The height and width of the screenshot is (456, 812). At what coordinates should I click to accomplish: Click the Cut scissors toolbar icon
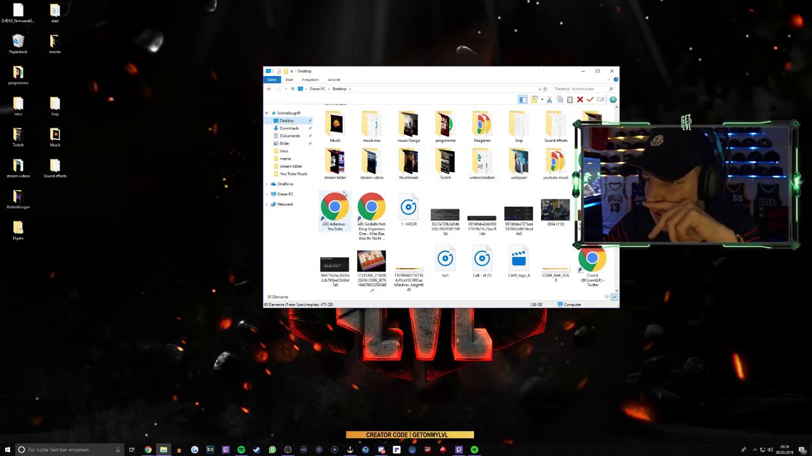(549, 99)
